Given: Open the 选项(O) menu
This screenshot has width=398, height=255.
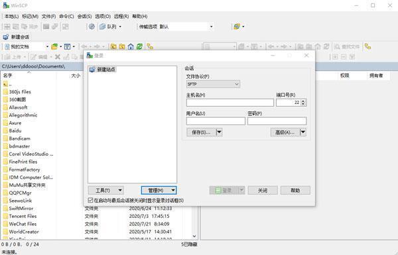Looking at the screenshot, I should [x=103, y=17].
